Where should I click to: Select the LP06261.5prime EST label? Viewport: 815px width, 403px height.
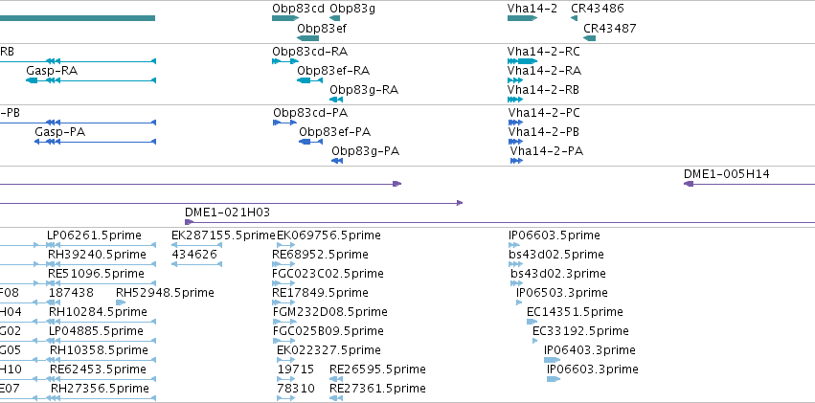pos(94,235)
